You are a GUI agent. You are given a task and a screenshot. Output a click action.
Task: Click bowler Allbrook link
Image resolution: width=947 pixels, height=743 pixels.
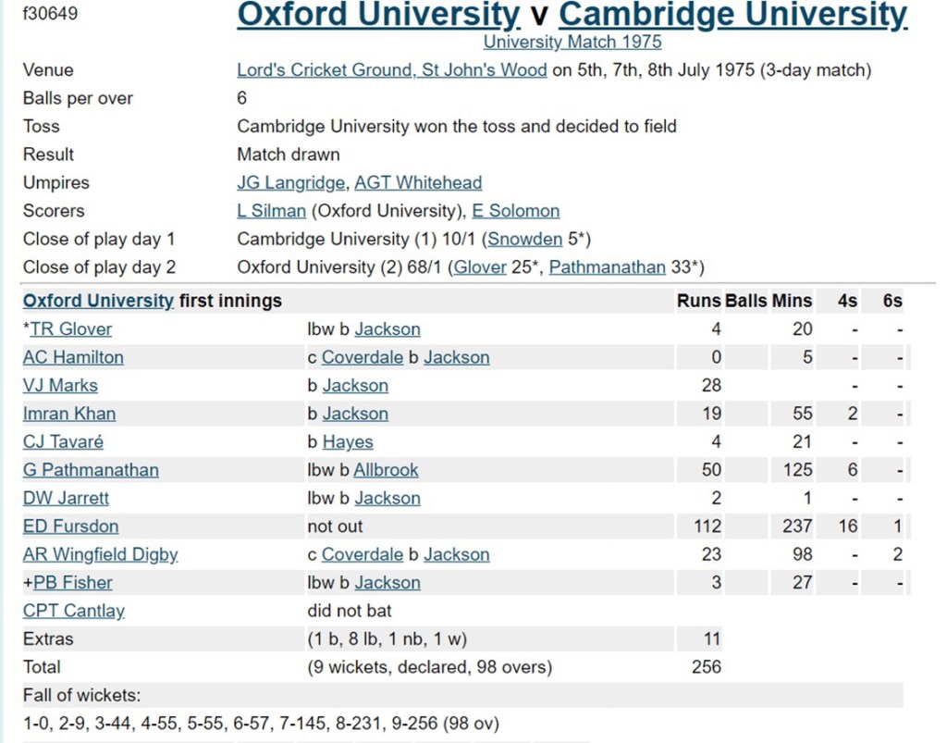pos(386,470)
